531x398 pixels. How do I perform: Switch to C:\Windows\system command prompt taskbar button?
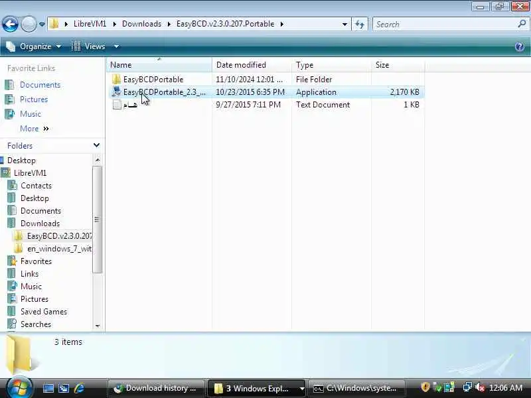point(356,388)
